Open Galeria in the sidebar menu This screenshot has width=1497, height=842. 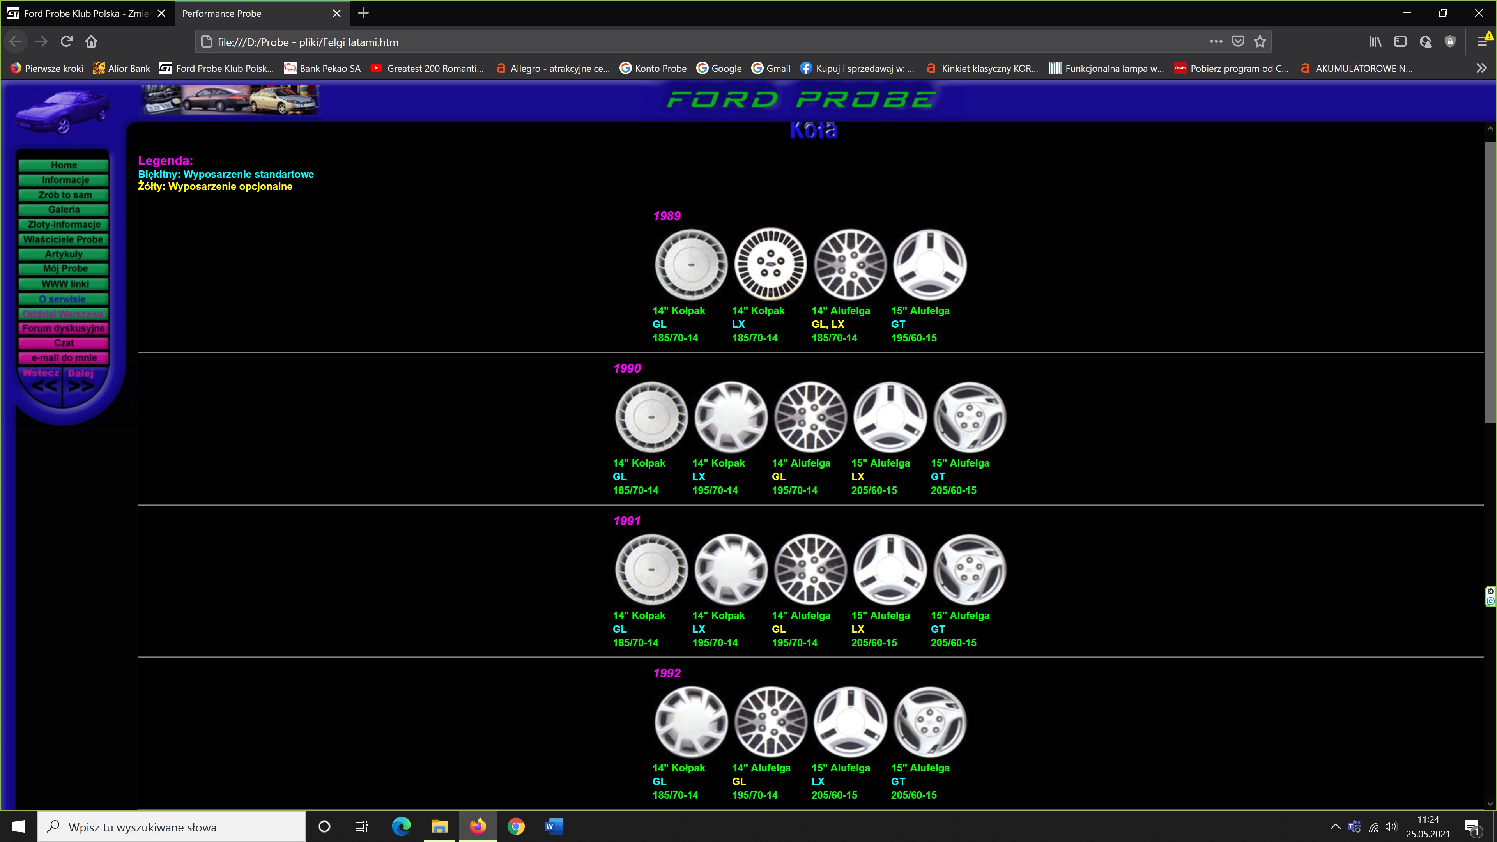pyautogui.click(x=64, y=210)
